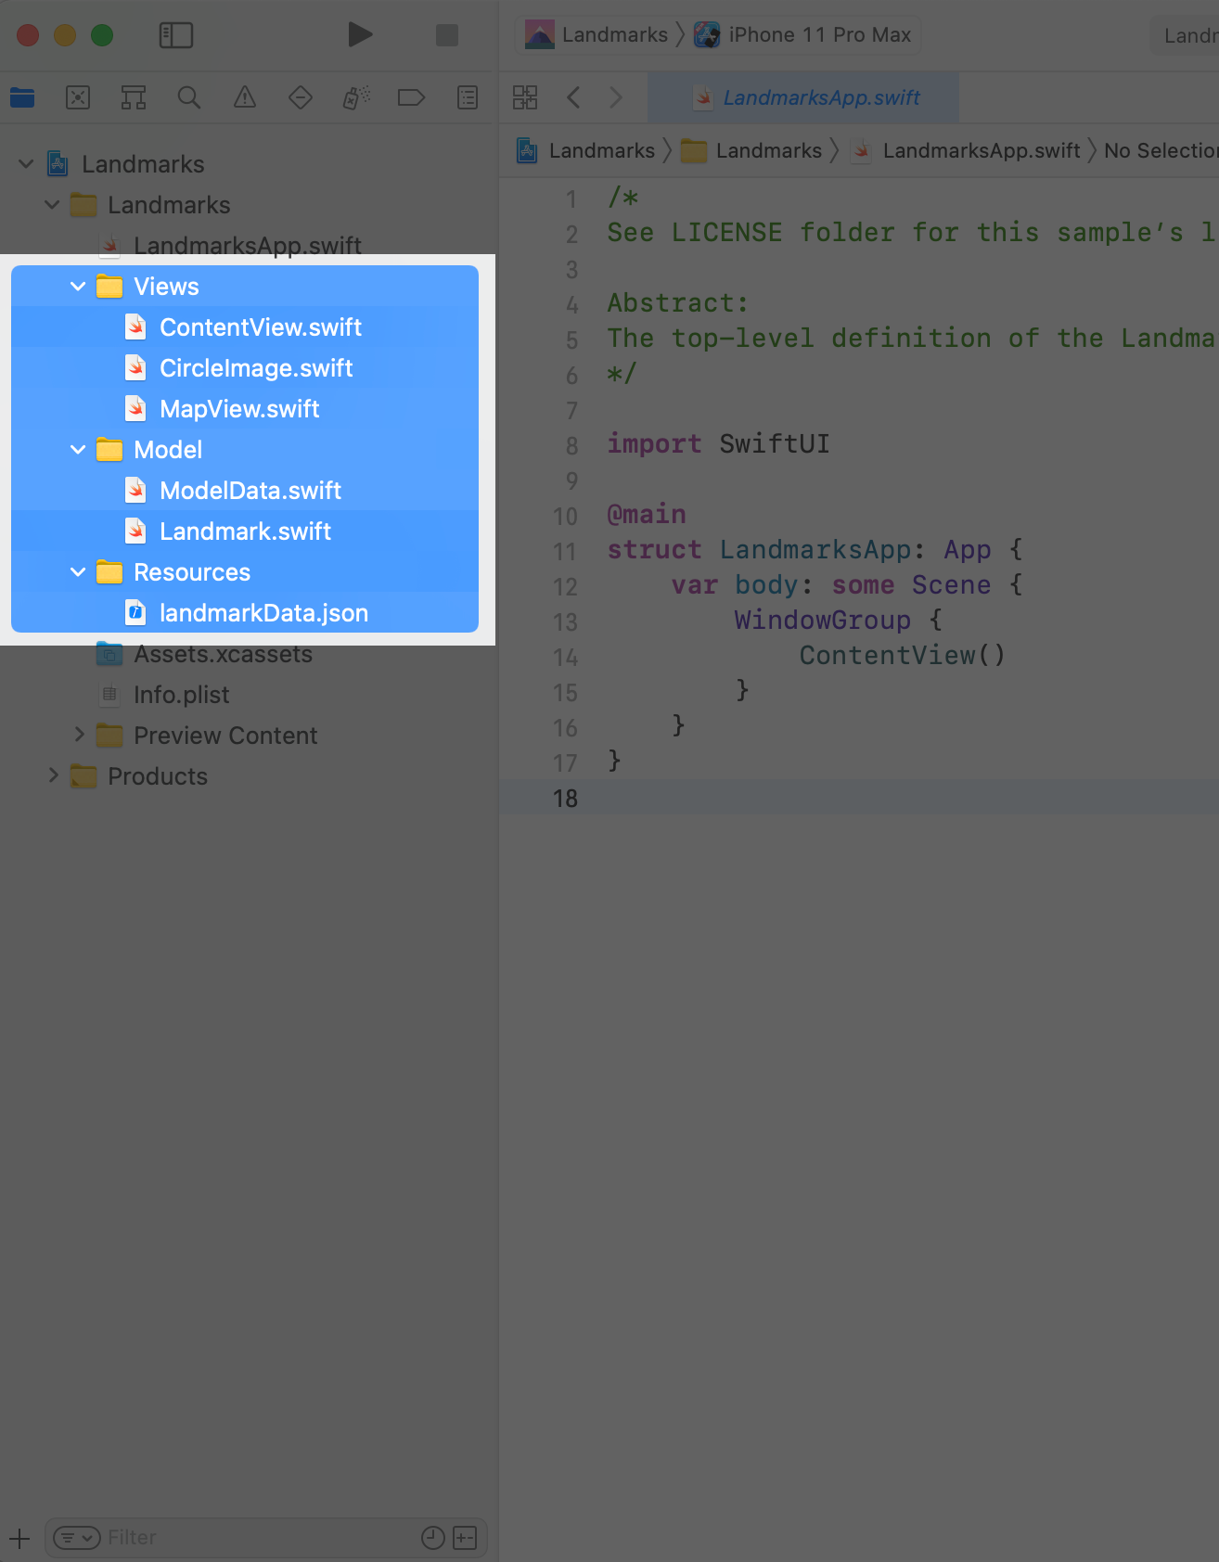Open Info.plist in the navigator
This screenshot has height=1562, width=1219.
tap(245, 695)
